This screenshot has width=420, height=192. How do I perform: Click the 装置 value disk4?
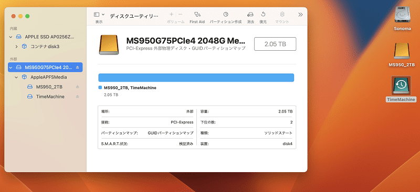pyautogui.click(x=288, y=144)
